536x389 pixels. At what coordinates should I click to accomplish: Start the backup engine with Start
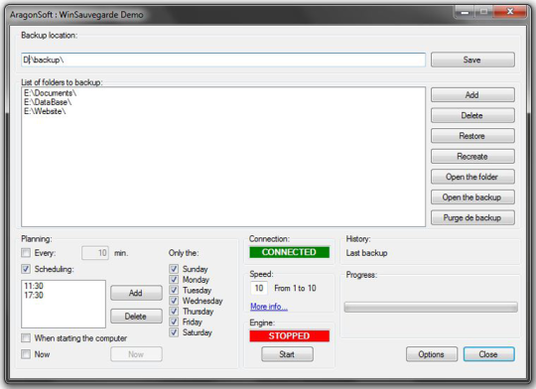click(x=287, y=354)
